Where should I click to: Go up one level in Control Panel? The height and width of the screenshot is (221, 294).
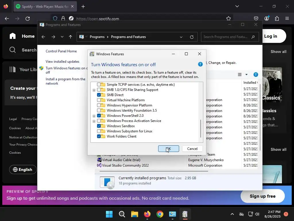pyautogui.click(x=71, y=37)
